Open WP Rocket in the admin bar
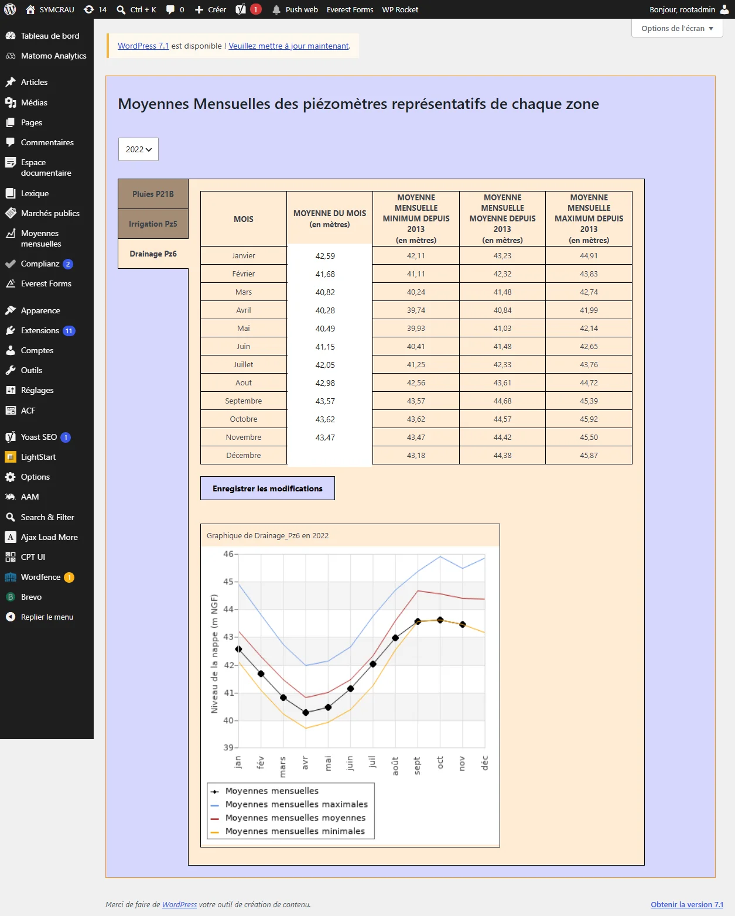The height and width of the screenshot is (916, 735). 400,9
